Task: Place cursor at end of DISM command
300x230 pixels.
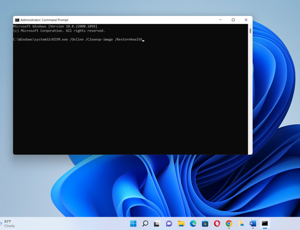Action: point(144,39)
